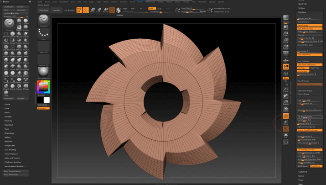Adjust the Z Intensity slider
The width and height of the screenshot is (326, 185).
(160, 12)
